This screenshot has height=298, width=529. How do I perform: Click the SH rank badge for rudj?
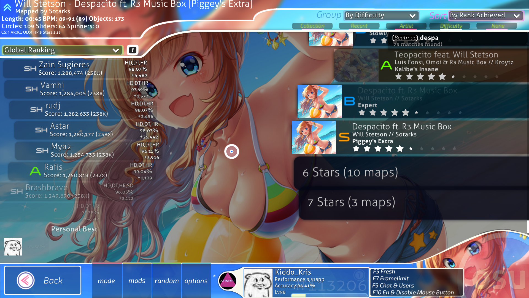36,110
